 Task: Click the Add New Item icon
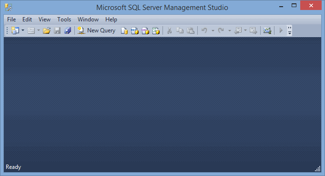31,30
